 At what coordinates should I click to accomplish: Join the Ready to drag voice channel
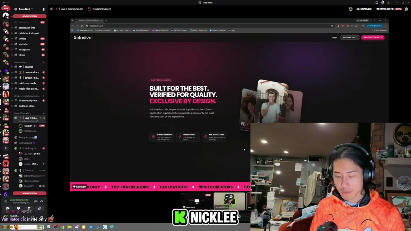tap(29, 137)
